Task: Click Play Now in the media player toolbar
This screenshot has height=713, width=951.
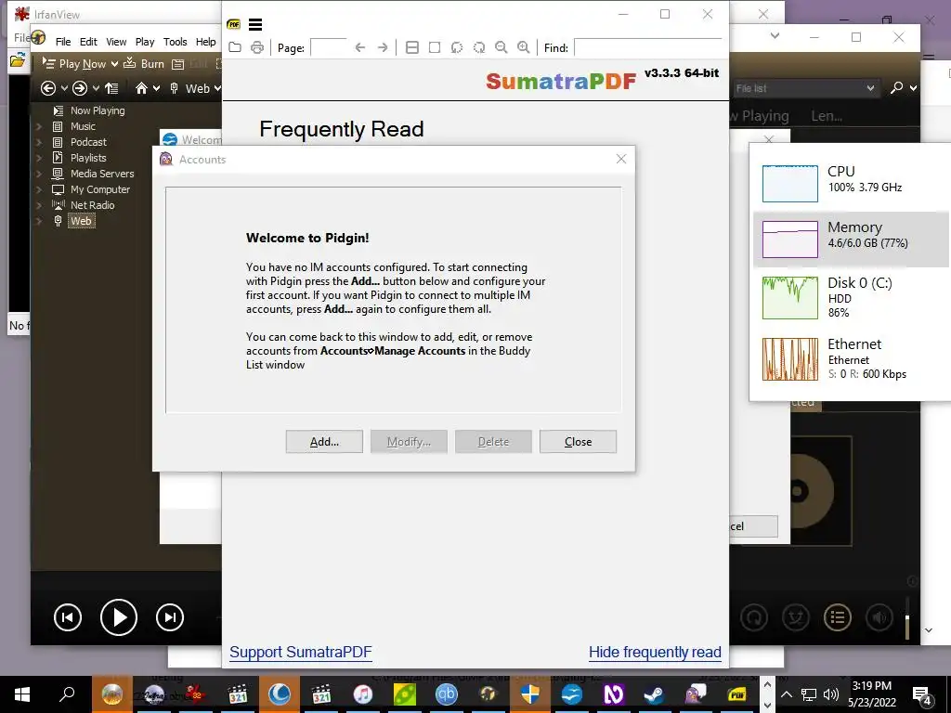Action: pos(74,64)
